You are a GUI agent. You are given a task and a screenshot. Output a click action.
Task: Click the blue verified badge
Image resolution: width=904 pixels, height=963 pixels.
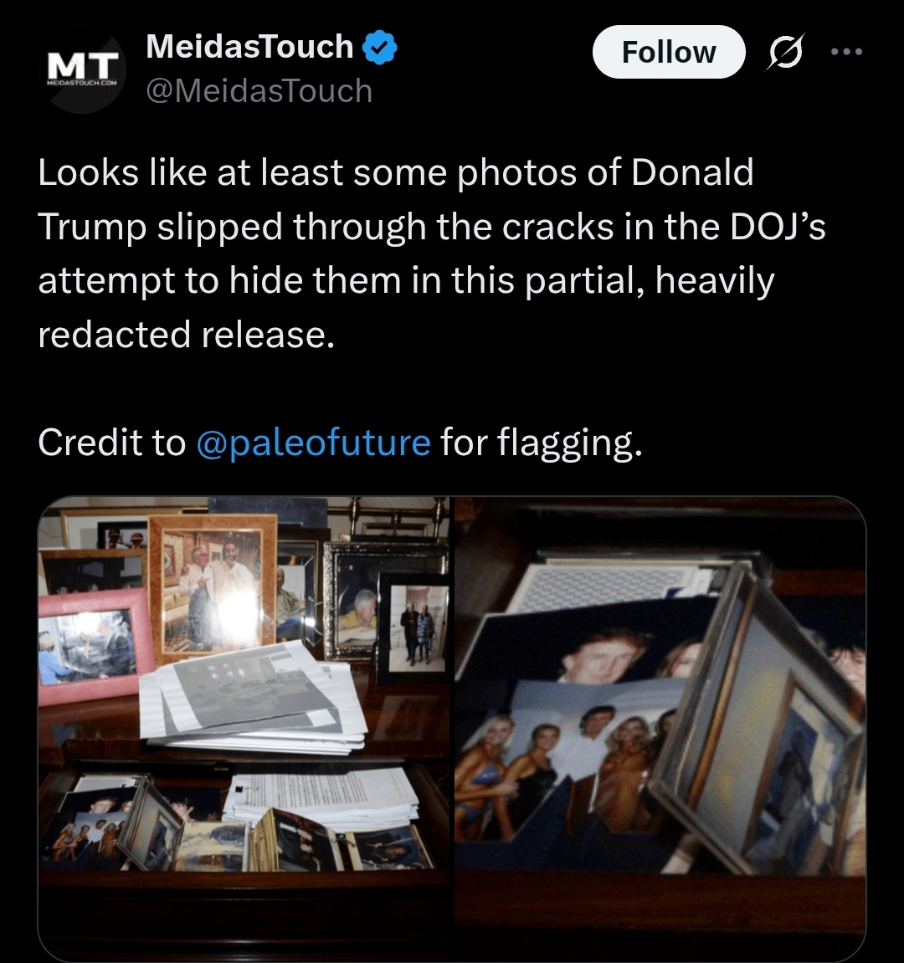coord(380,48)
